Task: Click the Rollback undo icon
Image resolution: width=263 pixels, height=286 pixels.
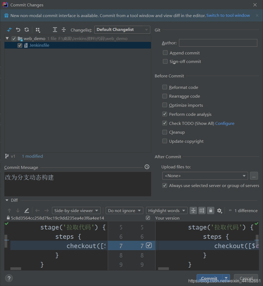Action: click(18, 30)
